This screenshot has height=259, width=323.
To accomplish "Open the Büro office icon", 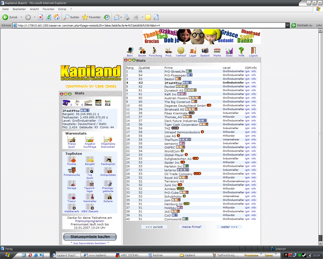I will tap(130, 51).
